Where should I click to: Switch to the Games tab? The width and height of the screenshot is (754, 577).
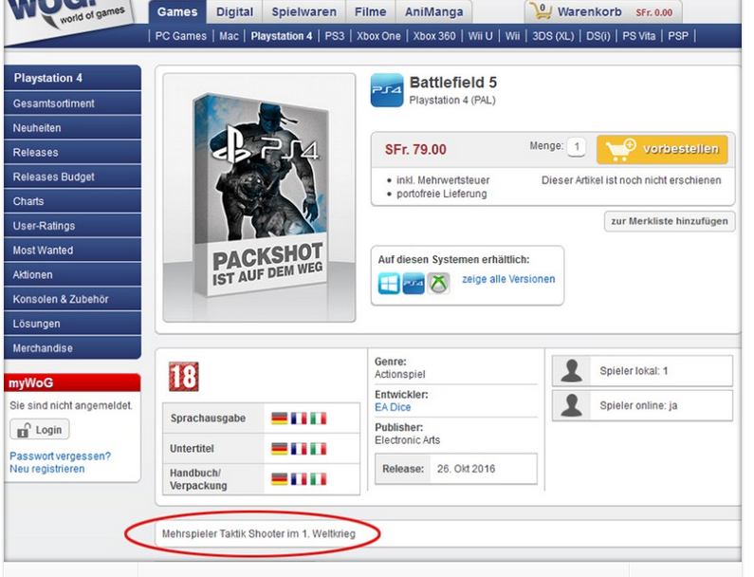pyautogui.click(x=177, y=12)
